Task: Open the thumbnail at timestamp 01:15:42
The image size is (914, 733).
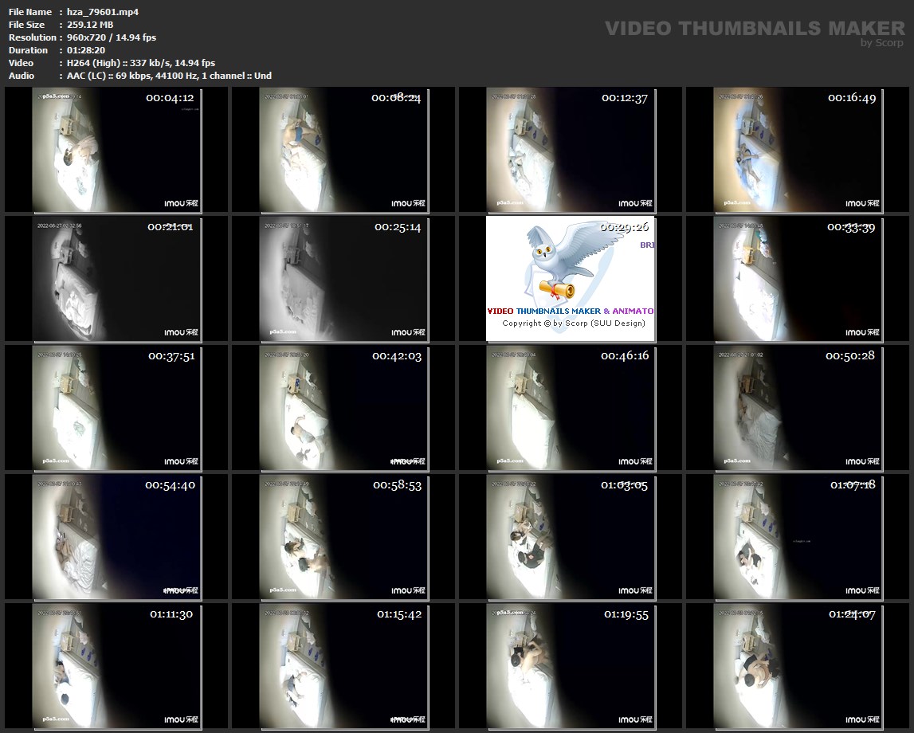Action: [343, 666]
